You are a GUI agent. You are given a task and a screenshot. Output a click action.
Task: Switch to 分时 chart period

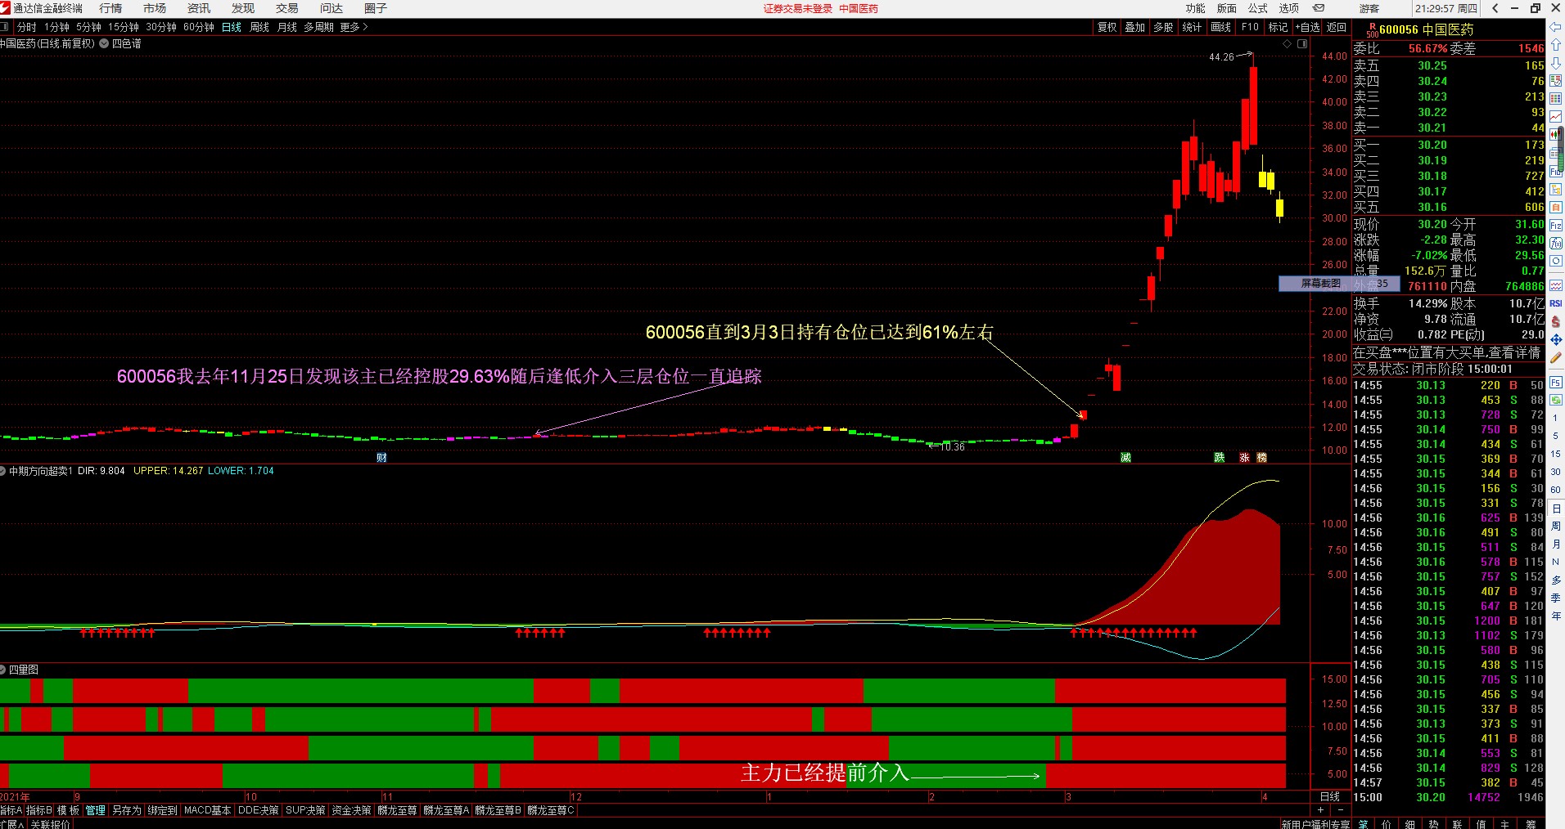(27, 27)
